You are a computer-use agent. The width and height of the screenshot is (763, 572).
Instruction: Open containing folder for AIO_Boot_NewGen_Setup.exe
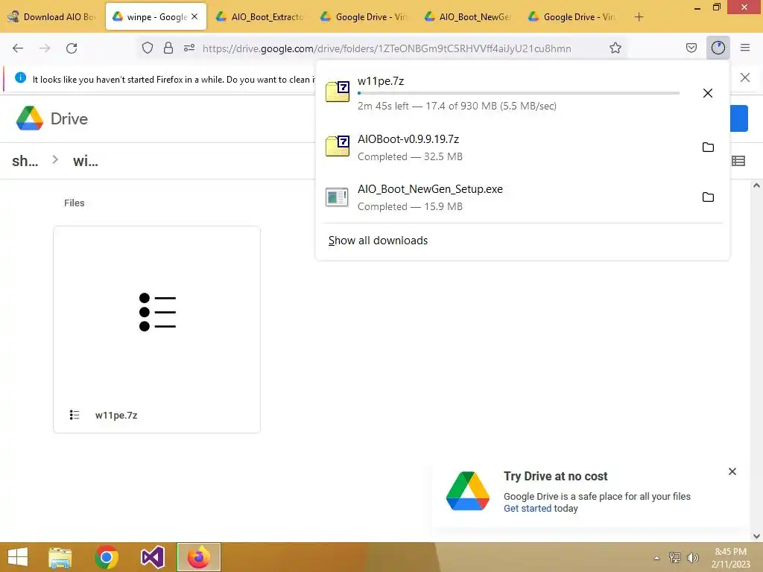coord(708,197)
